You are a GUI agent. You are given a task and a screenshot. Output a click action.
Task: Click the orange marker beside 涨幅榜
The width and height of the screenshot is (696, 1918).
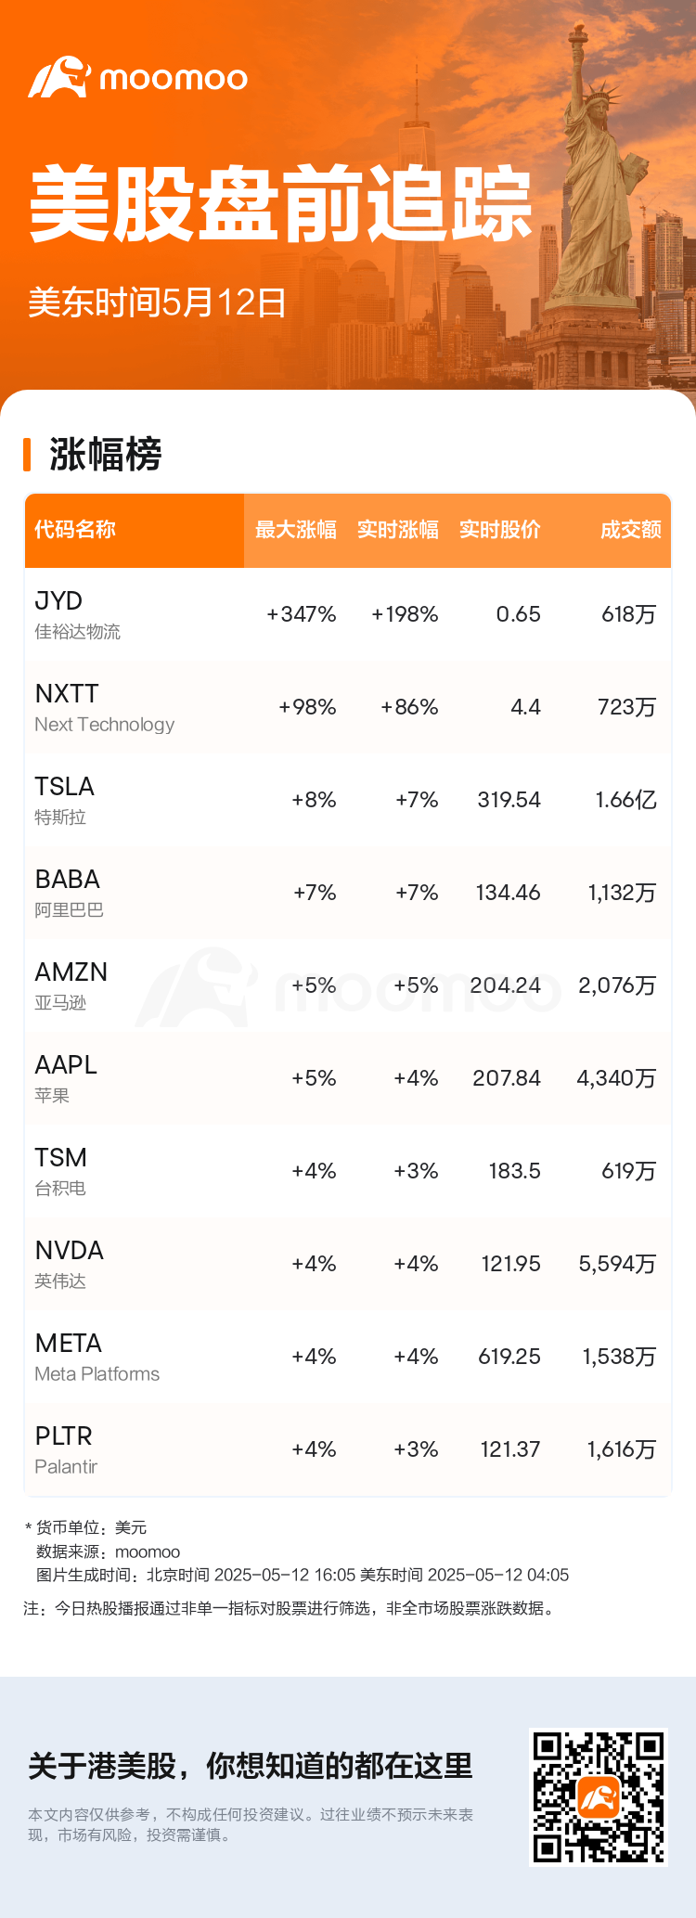[x=27, y=455]
